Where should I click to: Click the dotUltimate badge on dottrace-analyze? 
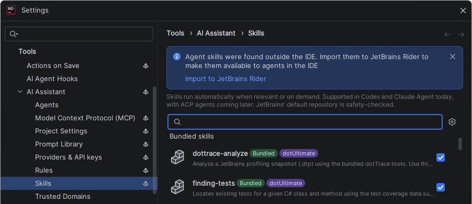coord(299,153)
